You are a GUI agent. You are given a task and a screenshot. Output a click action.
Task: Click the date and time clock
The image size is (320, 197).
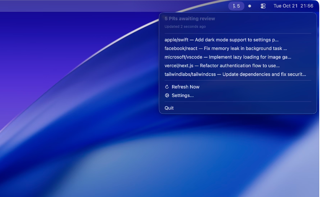click(293, 6)
